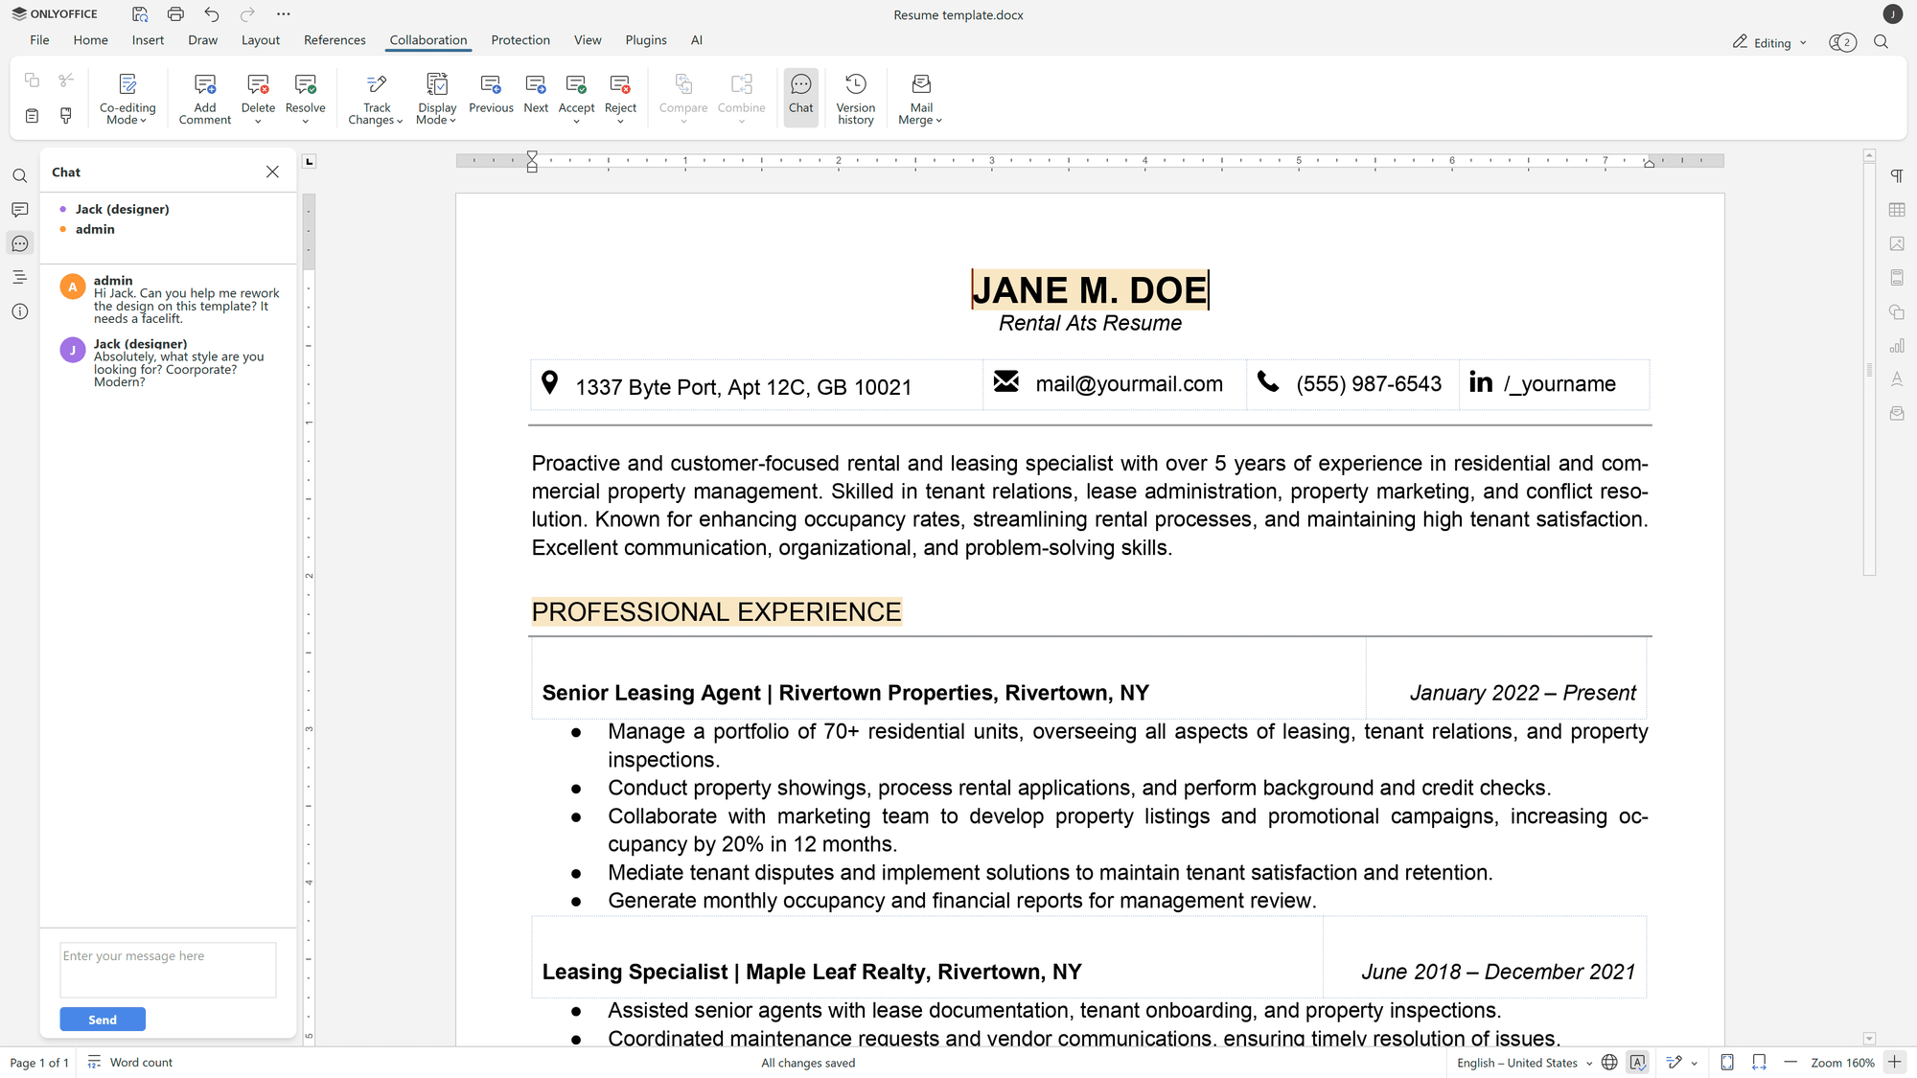Click the Copy Style paintbrush icon

66,116
